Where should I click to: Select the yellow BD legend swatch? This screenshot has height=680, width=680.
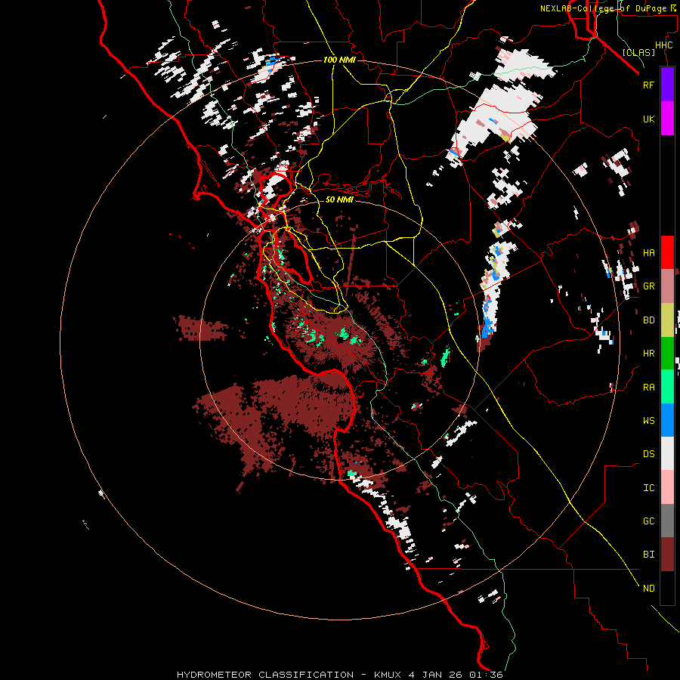(667, 320)
